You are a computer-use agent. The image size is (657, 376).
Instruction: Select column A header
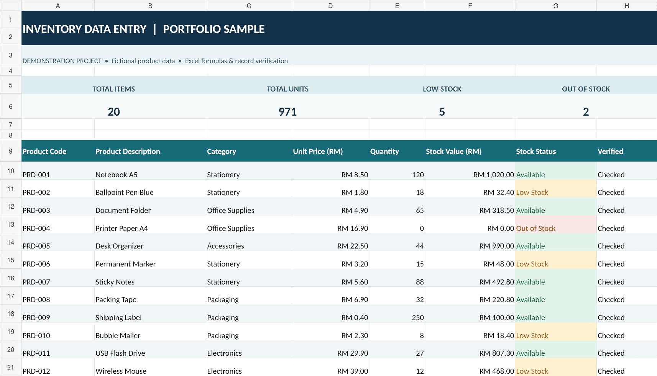(x=58, y=5)
